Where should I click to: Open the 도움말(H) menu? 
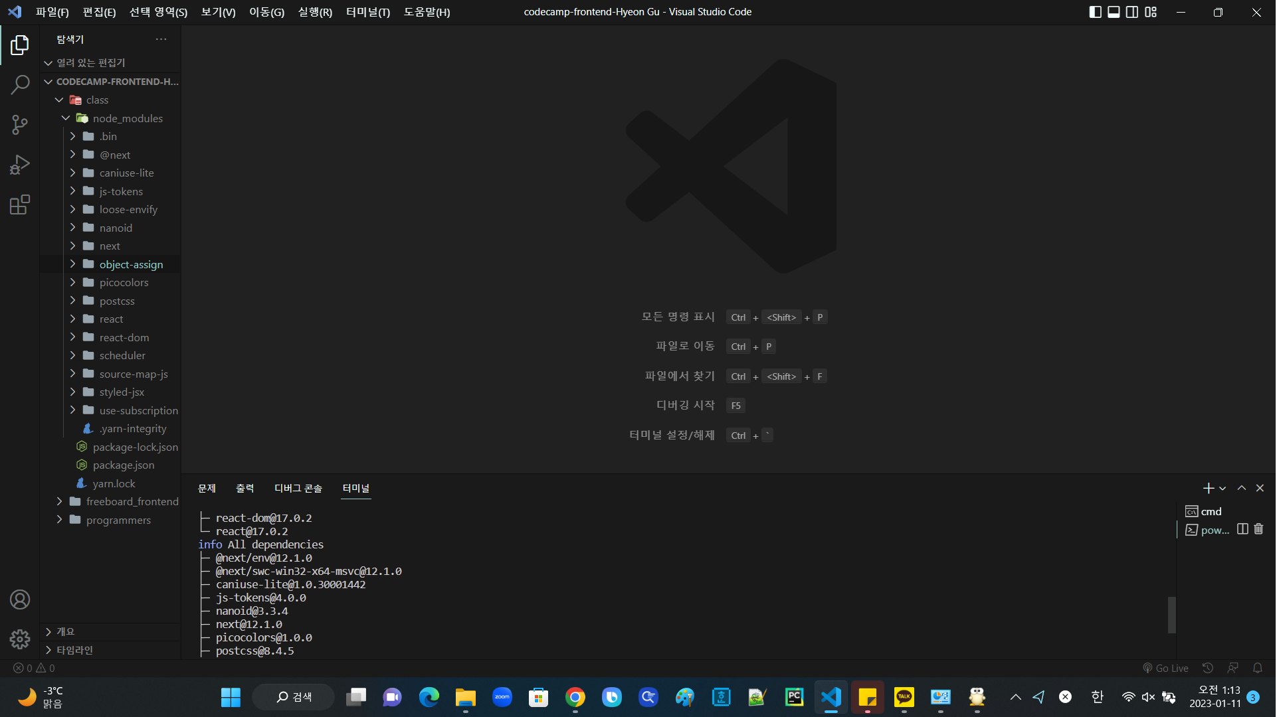tap(427, 12)
